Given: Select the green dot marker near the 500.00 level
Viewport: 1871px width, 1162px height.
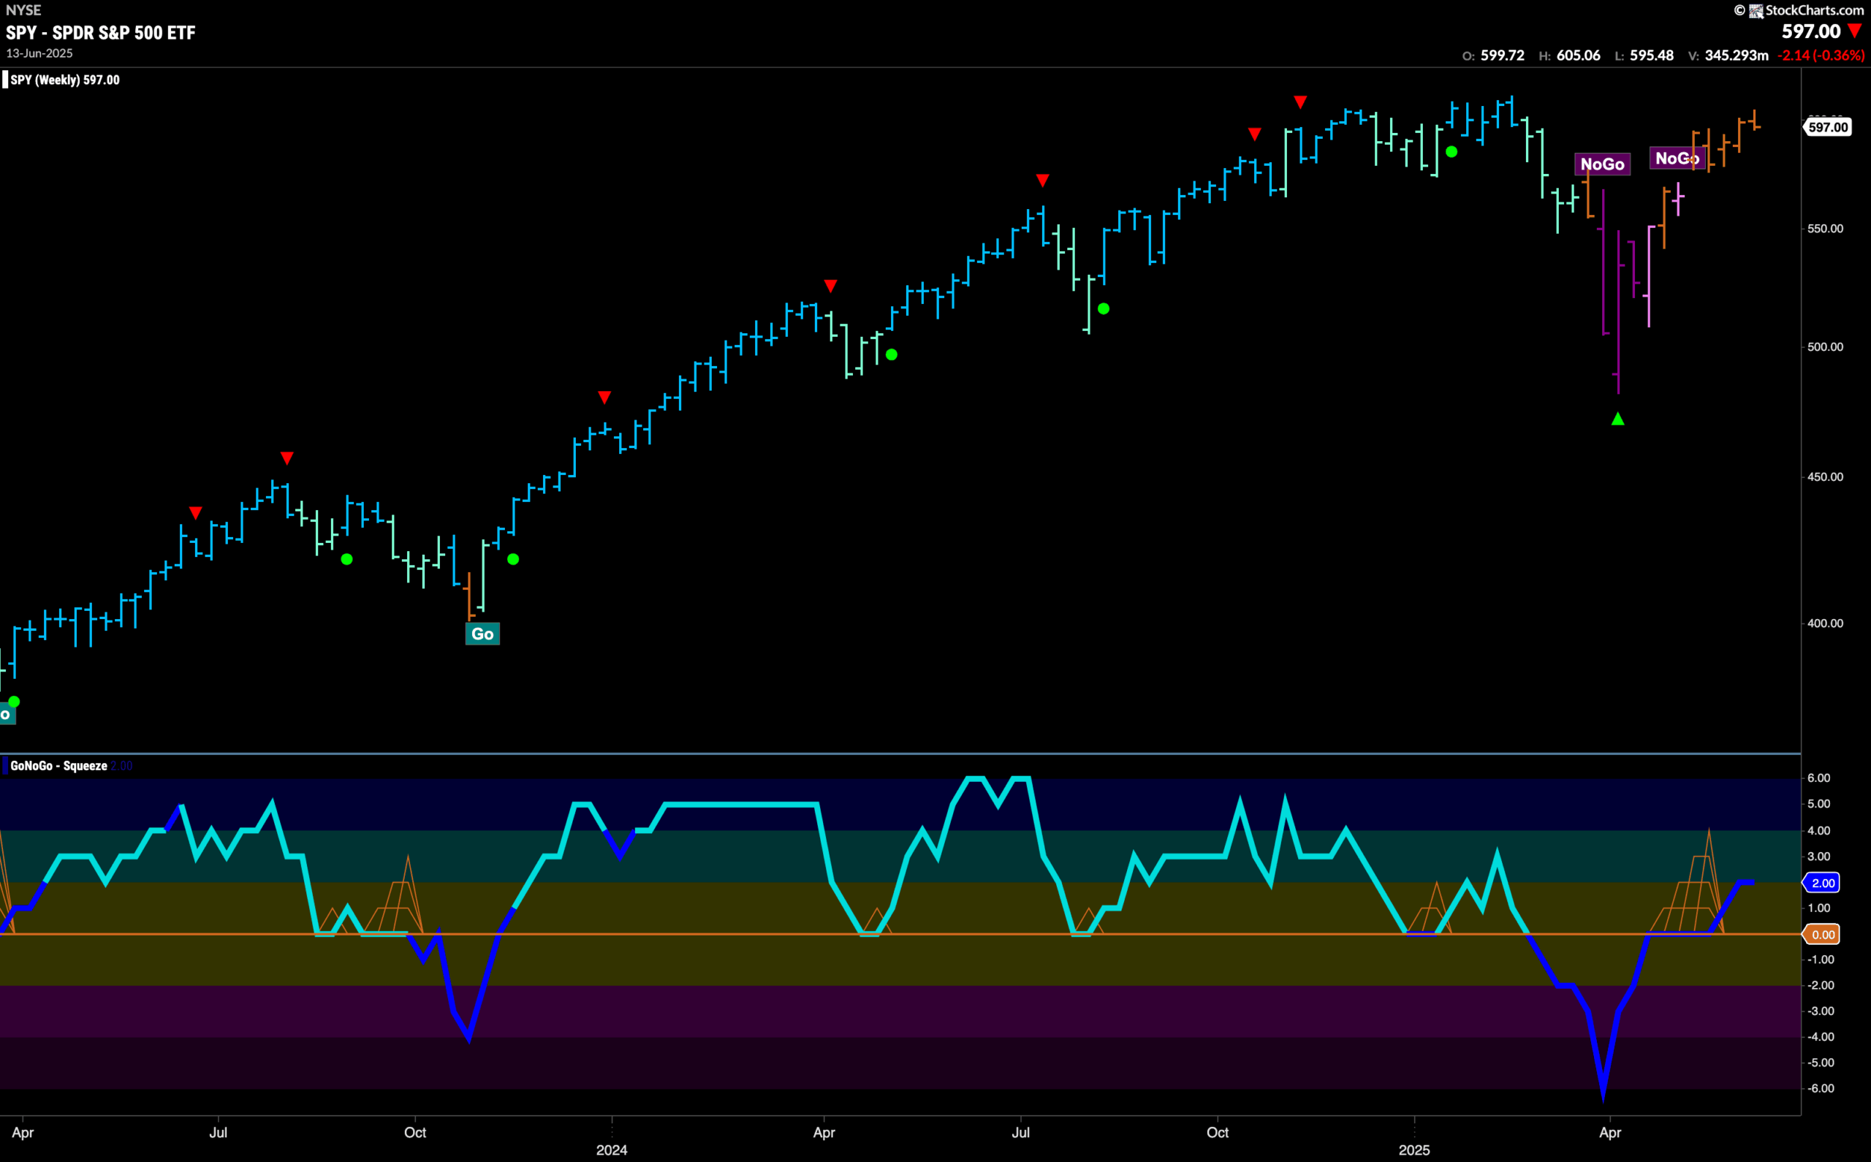Looking at the screenshot, I should tap(892, 355).
